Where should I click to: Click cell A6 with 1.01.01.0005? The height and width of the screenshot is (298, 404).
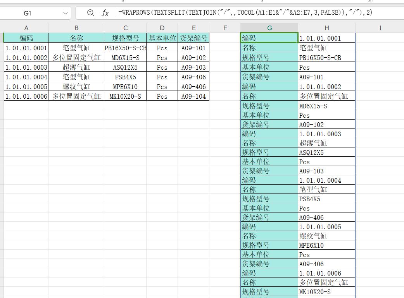coord(26,87)
